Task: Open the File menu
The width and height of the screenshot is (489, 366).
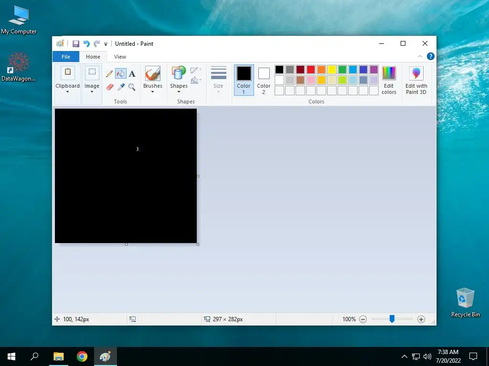Action: tap(66, 57)
